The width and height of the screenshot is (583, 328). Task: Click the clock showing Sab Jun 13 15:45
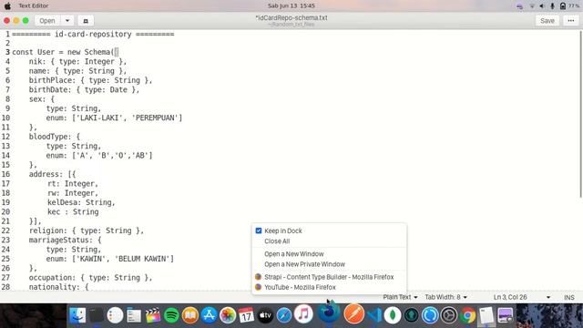[291, 5]
